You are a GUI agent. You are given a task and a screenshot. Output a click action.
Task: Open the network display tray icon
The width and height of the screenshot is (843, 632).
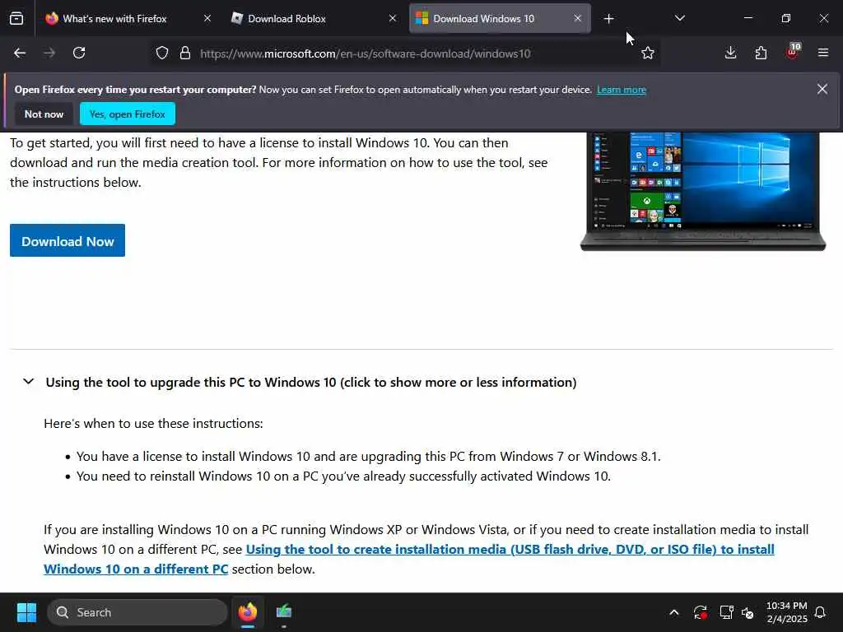pos(726,612)
